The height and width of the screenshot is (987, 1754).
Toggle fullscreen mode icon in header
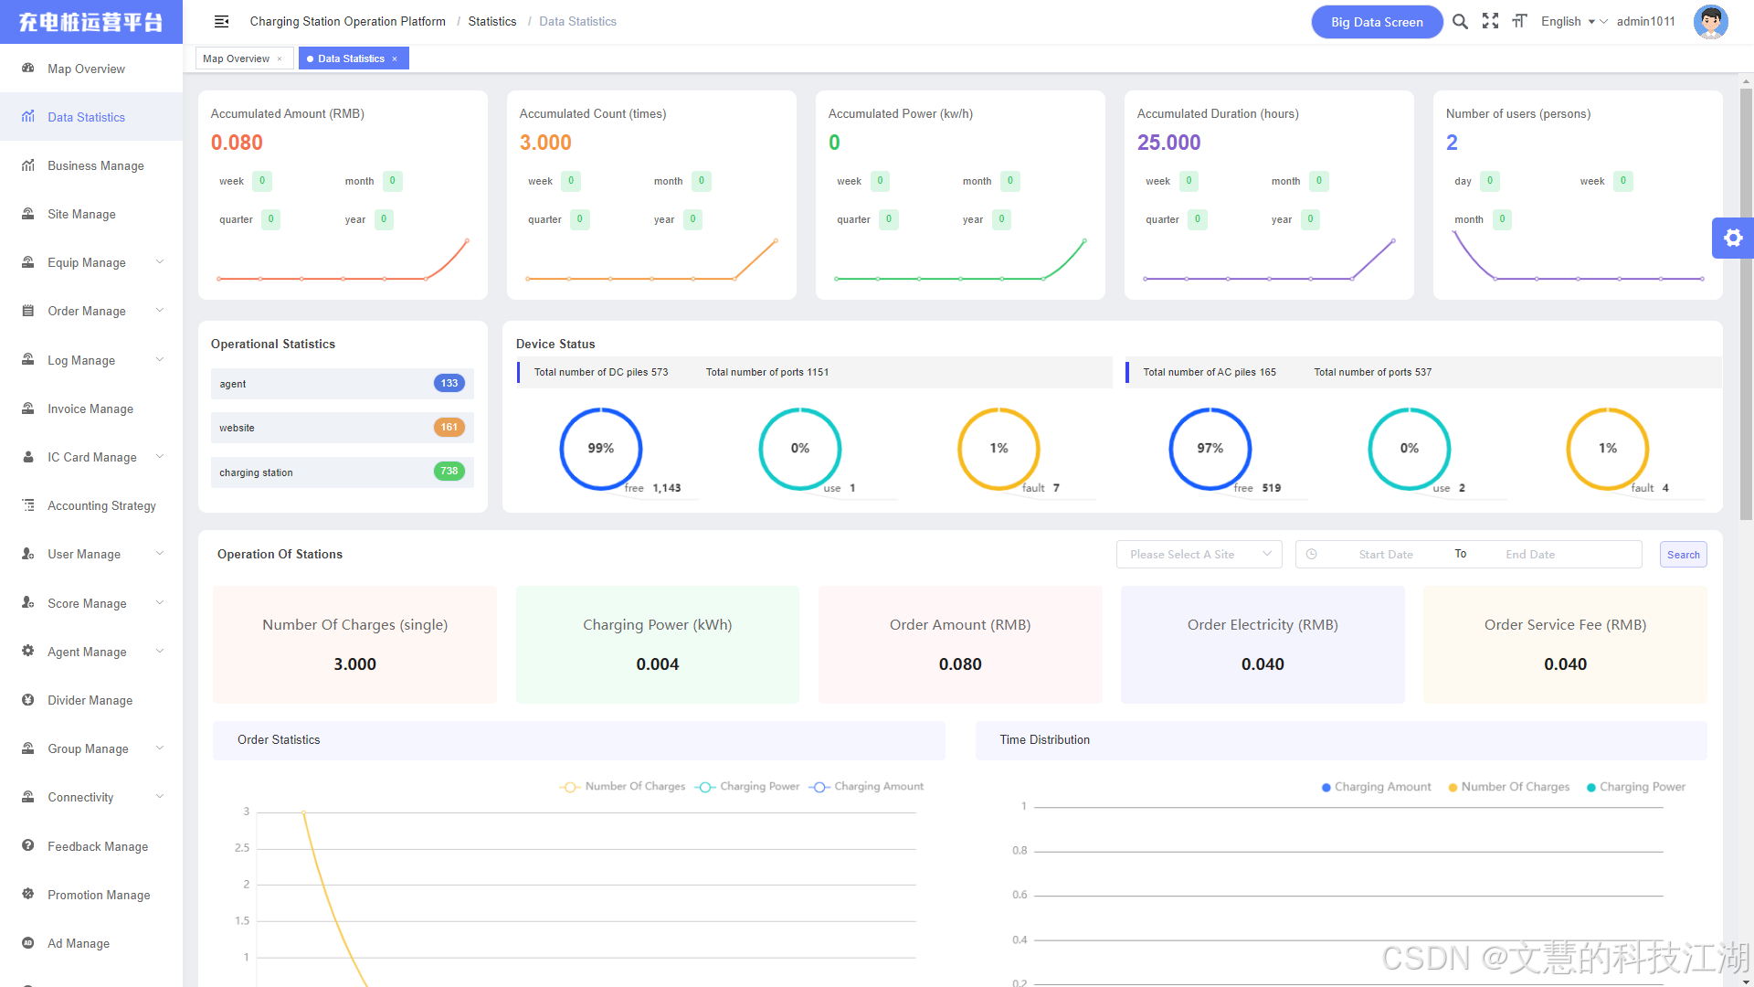coord(1490,21)
